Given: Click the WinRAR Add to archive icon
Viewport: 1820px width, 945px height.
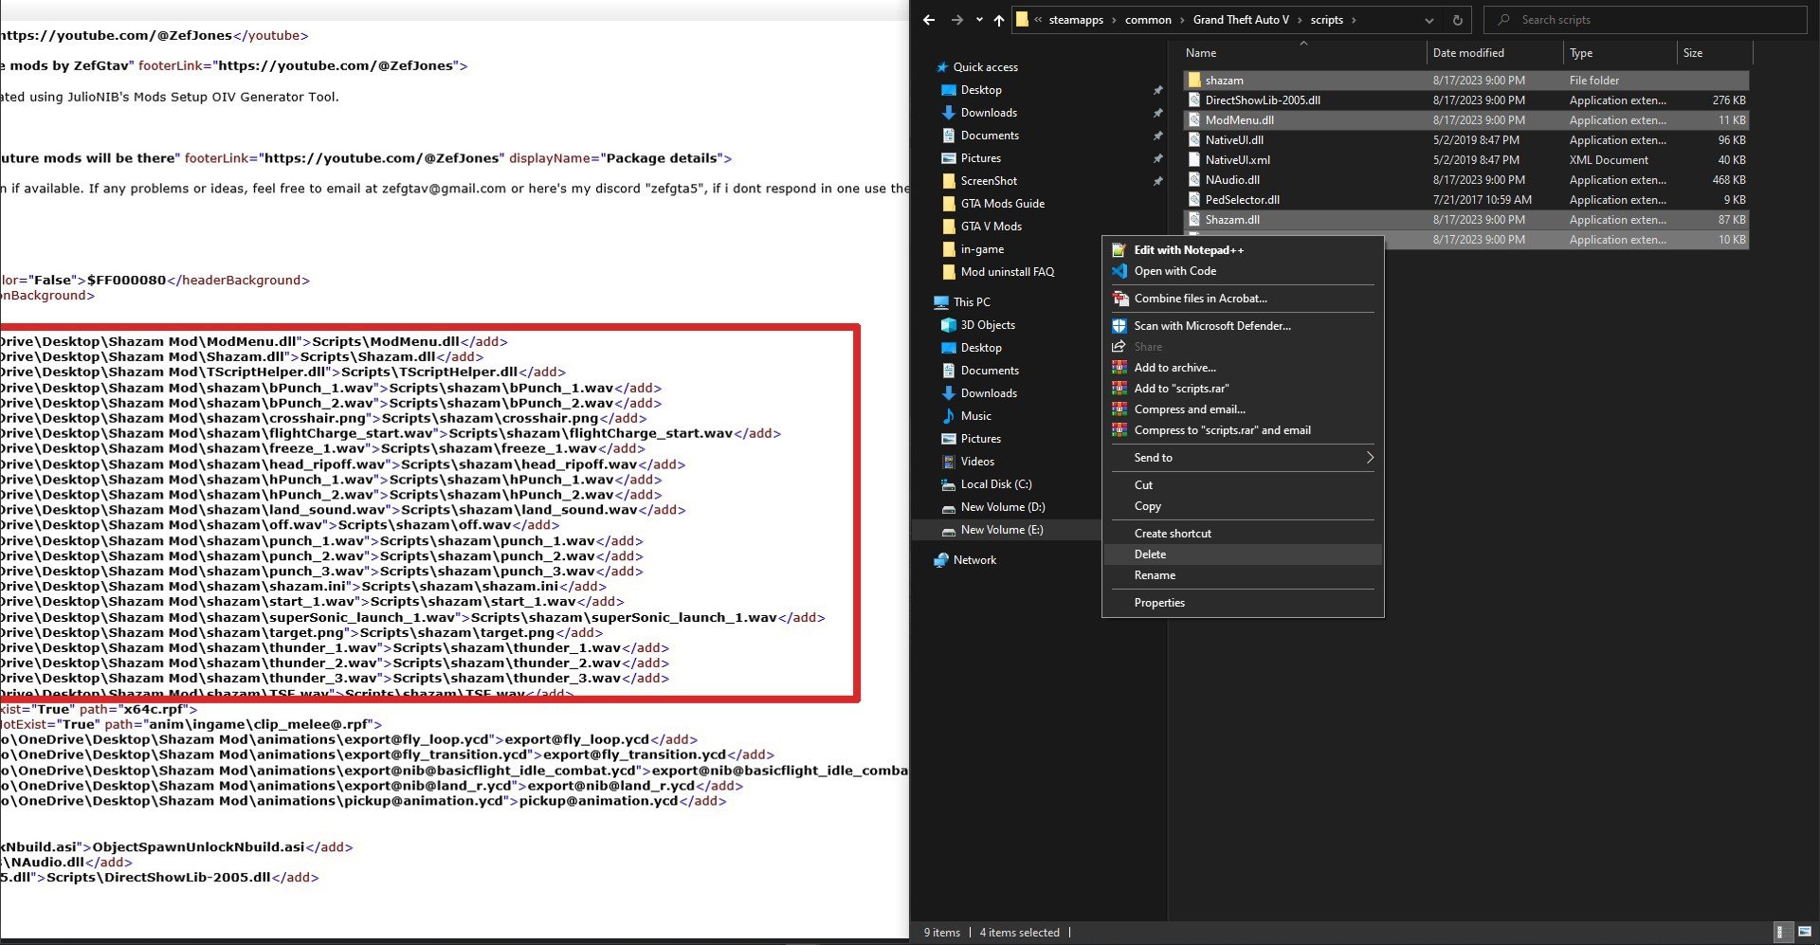Looking at the screenshot, I should [x=1118, y=368].
